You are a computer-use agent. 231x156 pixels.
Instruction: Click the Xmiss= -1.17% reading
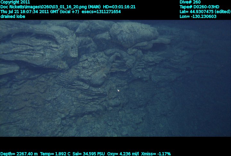[156, 154]
